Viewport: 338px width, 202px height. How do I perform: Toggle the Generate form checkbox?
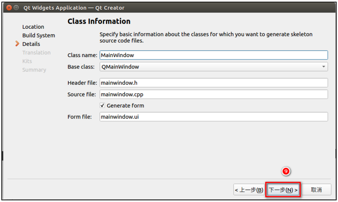[103, 105]
